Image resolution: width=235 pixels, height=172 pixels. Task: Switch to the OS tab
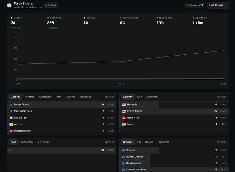[x=139, y=142]
